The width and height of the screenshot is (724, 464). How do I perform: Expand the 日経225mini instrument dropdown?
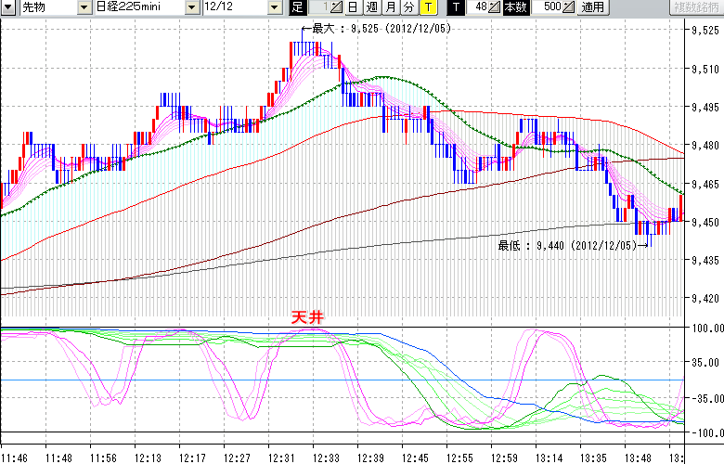coord(191,7)
